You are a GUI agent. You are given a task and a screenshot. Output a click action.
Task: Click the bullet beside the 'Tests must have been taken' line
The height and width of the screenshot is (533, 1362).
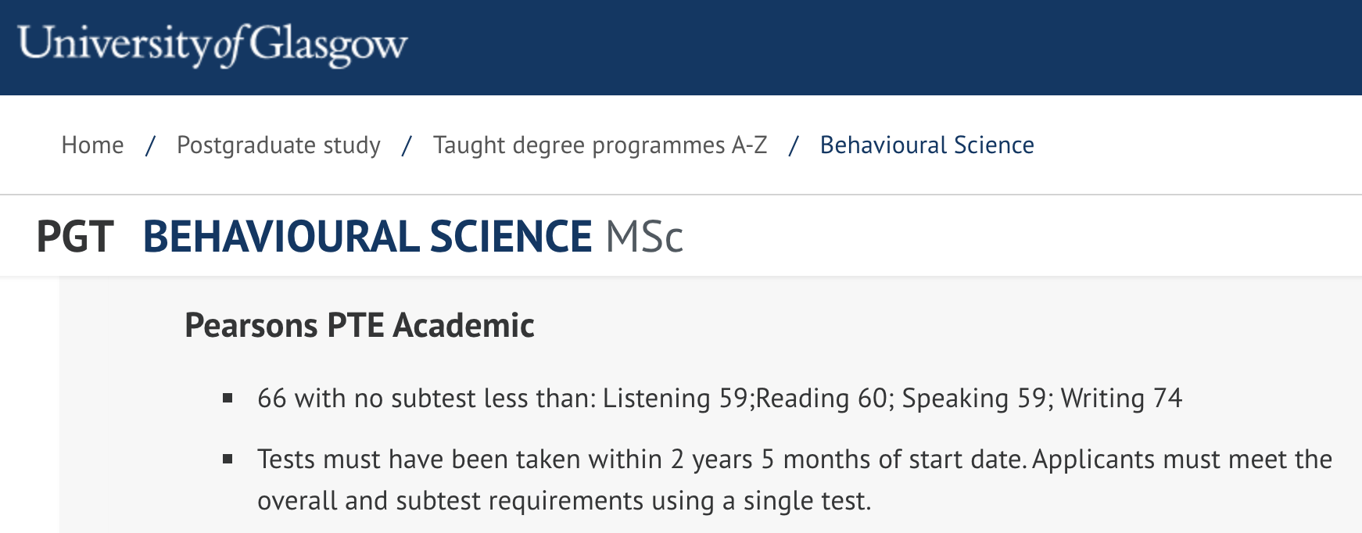[228, 460]
